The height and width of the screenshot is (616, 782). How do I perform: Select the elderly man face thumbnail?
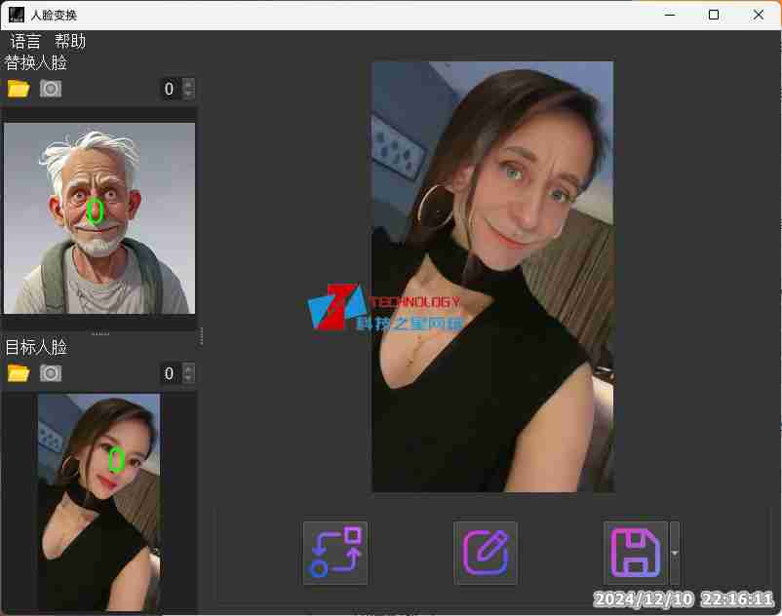pyautogui.click(x=99, y=214)
